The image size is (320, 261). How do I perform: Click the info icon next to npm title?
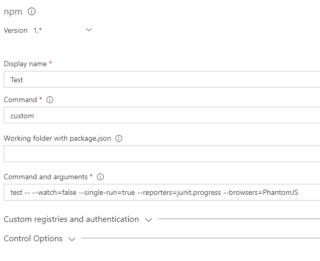tap(31, 11)
